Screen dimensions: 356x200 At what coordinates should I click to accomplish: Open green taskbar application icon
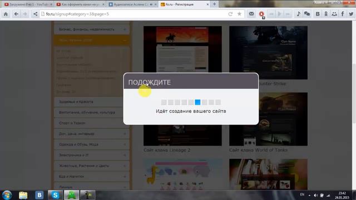71,195
